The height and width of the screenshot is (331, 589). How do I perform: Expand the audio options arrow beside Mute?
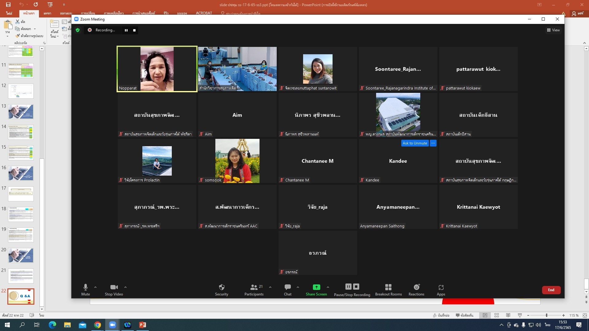click(x=95, y=287)
